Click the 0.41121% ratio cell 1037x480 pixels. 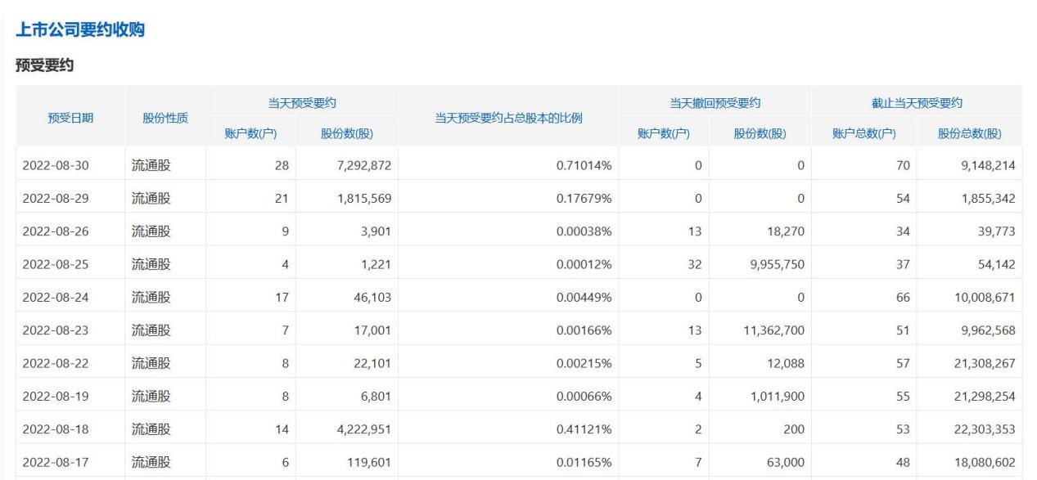584,428
